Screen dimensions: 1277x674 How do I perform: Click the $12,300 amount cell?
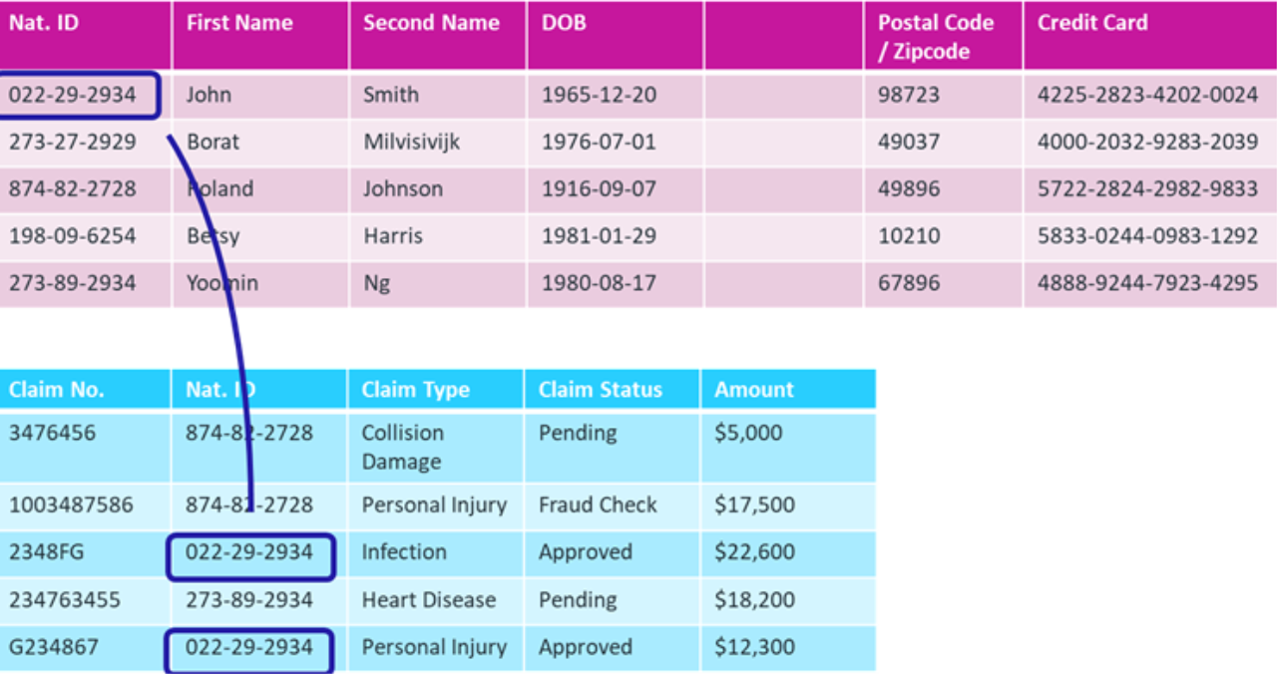754,648
